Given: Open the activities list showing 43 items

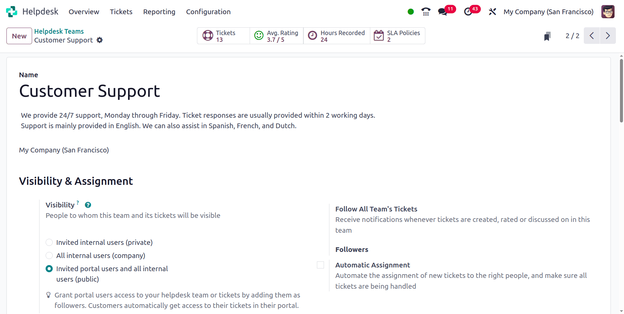Looking at the screenshot, I should 469,12.
